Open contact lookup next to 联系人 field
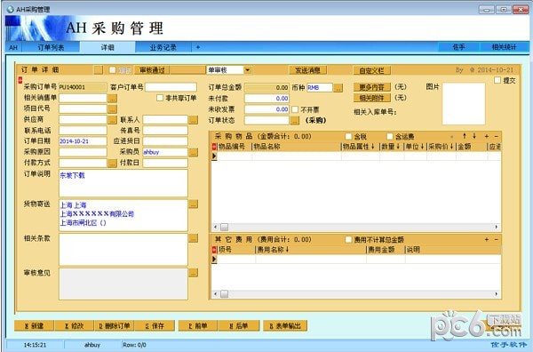Image resolution: width=533 pixels, height=352 pixels. coord(194,120)
